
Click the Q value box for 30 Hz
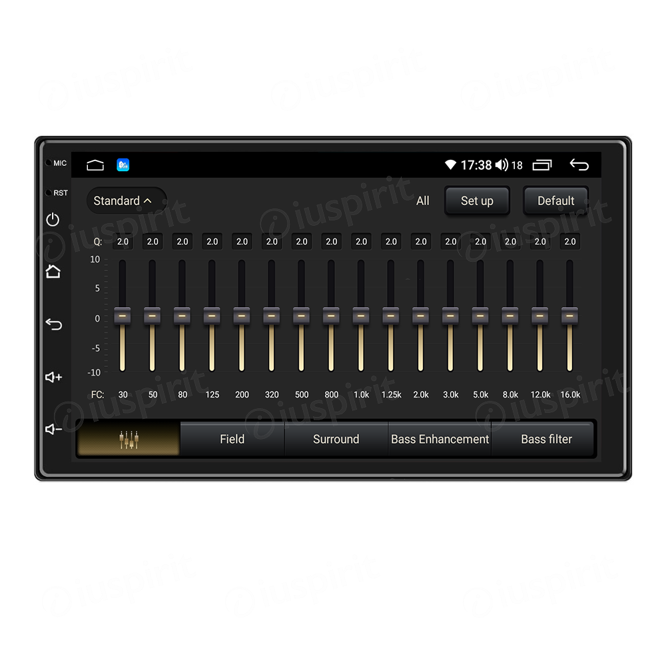click(x=123, y=242)
